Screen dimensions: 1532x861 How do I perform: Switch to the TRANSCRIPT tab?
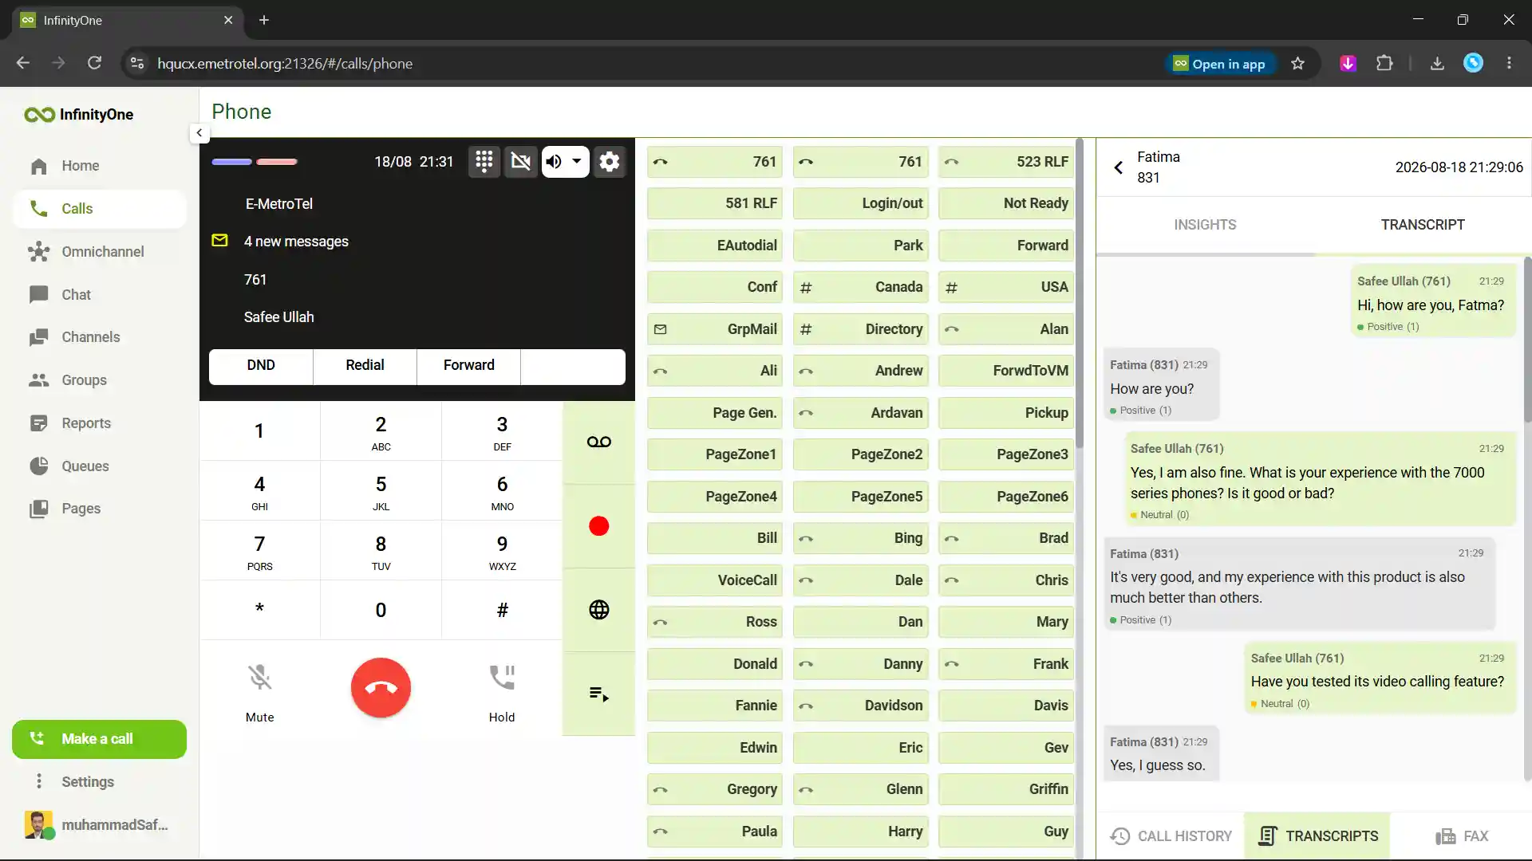click(1423, 225)
